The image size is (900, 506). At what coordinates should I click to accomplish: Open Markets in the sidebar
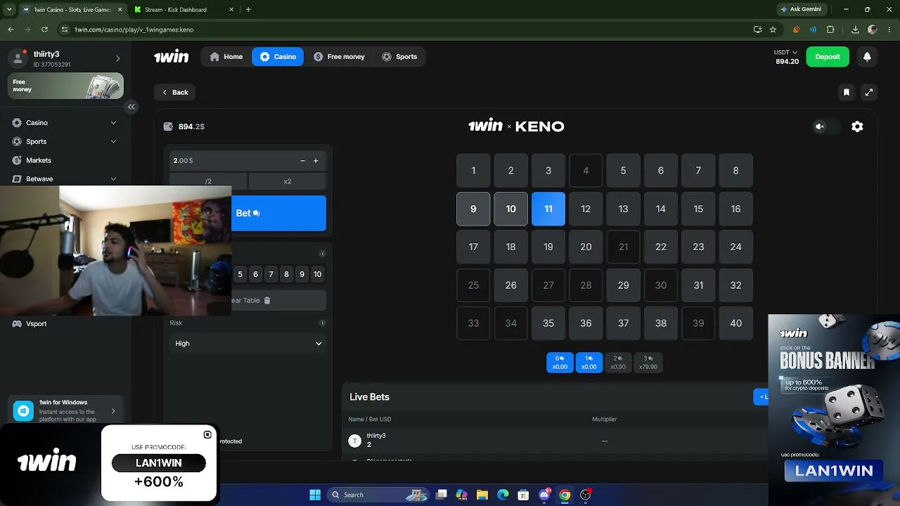click(39, 160)
